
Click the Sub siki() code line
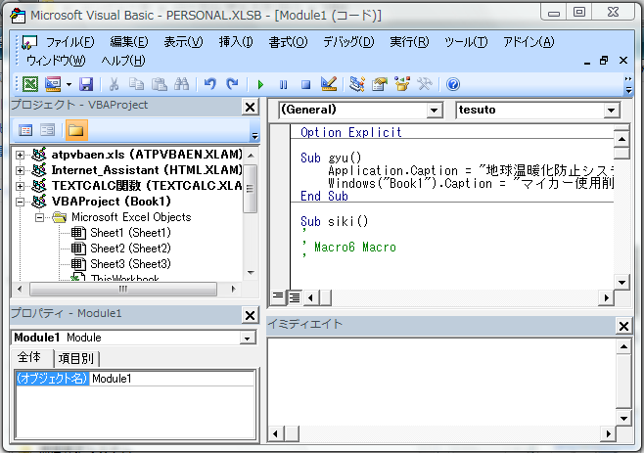point(335,221)
